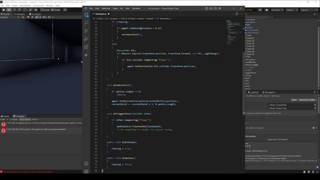Open Source Control in VS Code sidebar
320x180 pixels.
pyautogui.click(x=86, y=30)
